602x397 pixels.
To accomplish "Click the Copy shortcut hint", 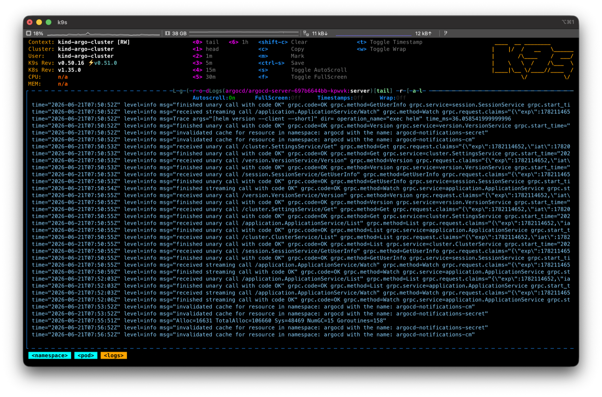I will pos(281,49).
